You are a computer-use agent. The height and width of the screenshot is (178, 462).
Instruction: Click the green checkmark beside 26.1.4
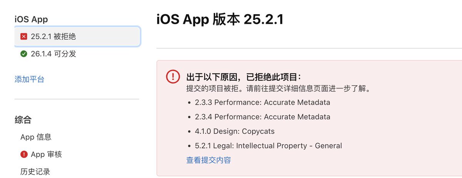point(24,54)
